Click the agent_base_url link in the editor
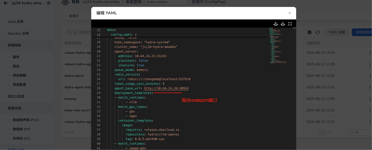372x150 pixels. click(x=166, y=88)
